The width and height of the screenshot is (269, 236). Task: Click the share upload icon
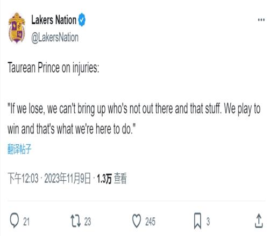coord(259,221)
